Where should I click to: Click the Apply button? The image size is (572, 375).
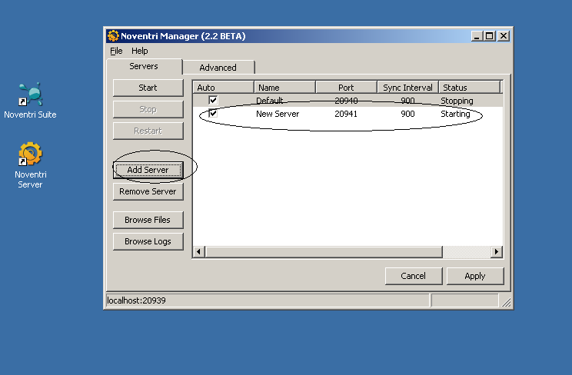pos(475,276)
